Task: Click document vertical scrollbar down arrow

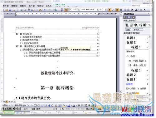Action: click(x=120, y=91)
